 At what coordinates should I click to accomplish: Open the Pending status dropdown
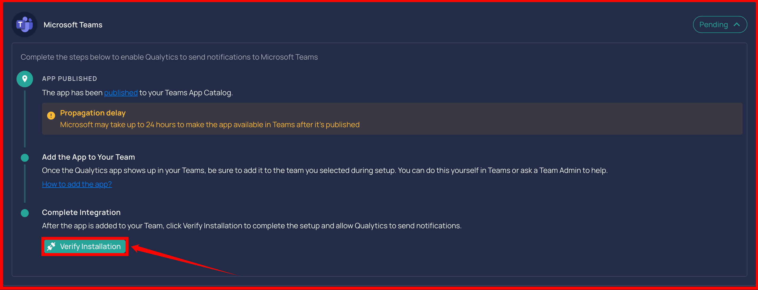click(x=720, y=24)
